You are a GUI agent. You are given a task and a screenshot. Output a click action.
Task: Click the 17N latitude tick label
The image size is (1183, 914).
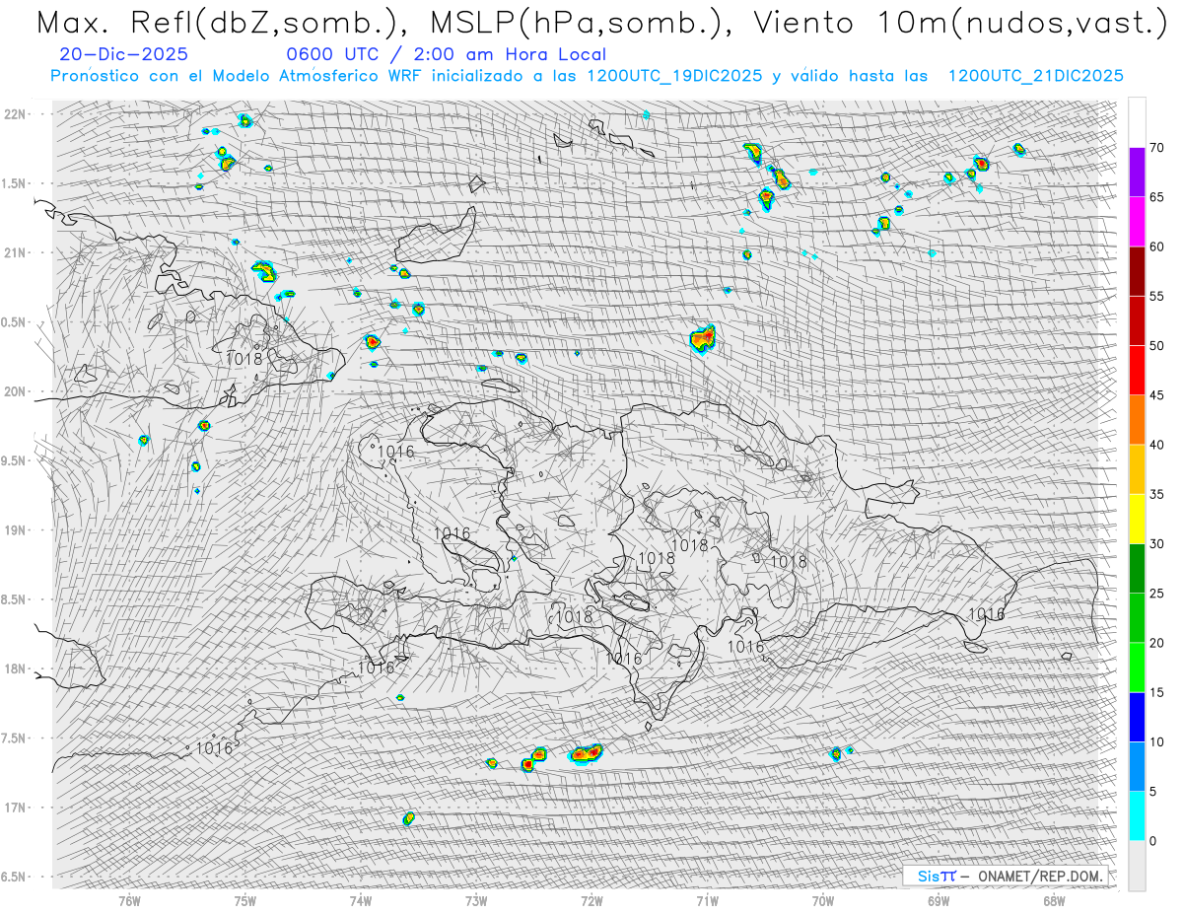point(15,808)
